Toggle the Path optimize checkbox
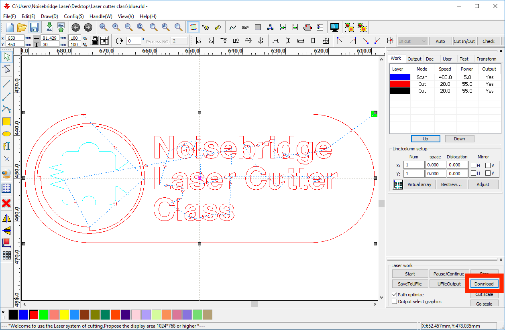This screenshot has width=505, height=330. tap(394, 295)
